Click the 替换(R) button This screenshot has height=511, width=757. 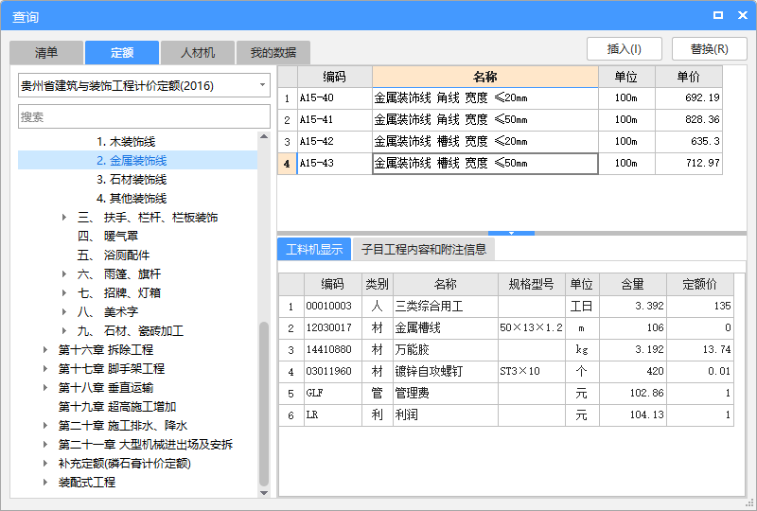tap(709, 49)
